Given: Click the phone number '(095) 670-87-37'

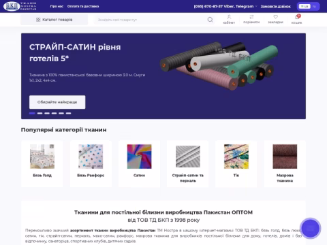Looking at the screenshot, I should point(208,6).
